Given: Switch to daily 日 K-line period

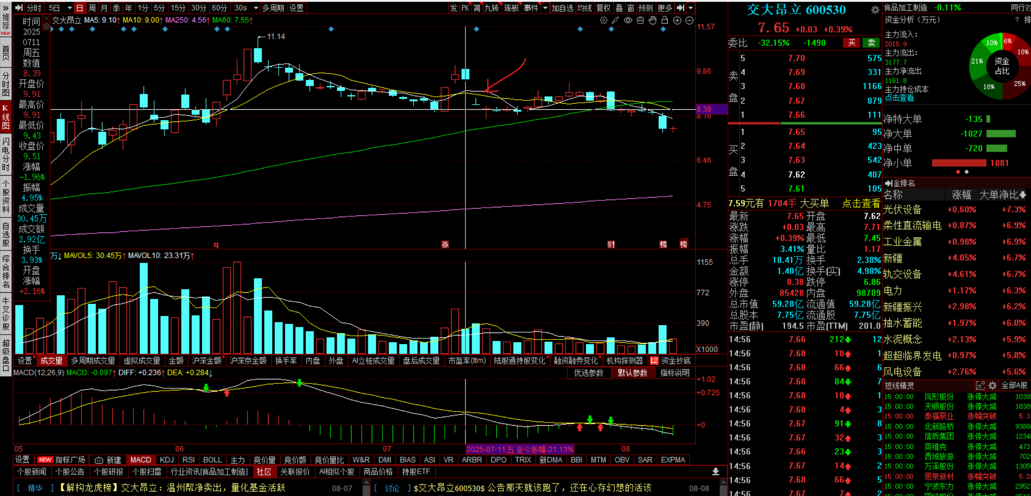Looking at the screenshot, I should 80,8.
